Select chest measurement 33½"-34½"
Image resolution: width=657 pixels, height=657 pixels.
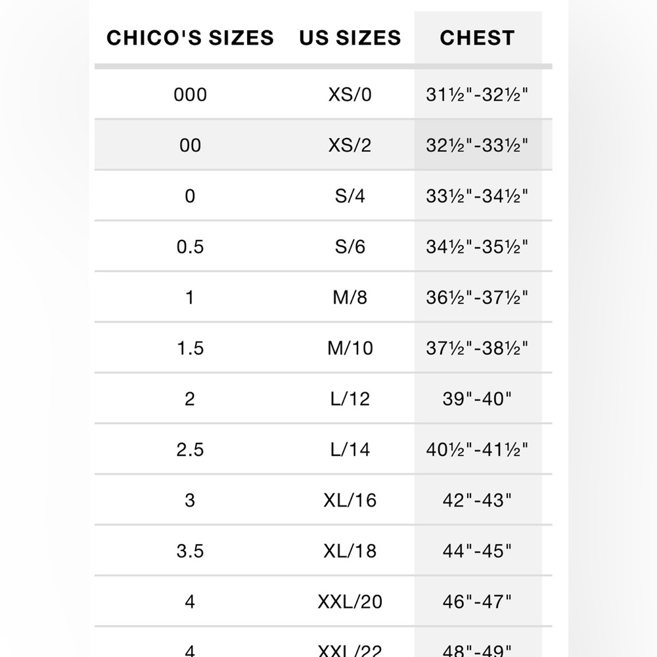point(477,196)
